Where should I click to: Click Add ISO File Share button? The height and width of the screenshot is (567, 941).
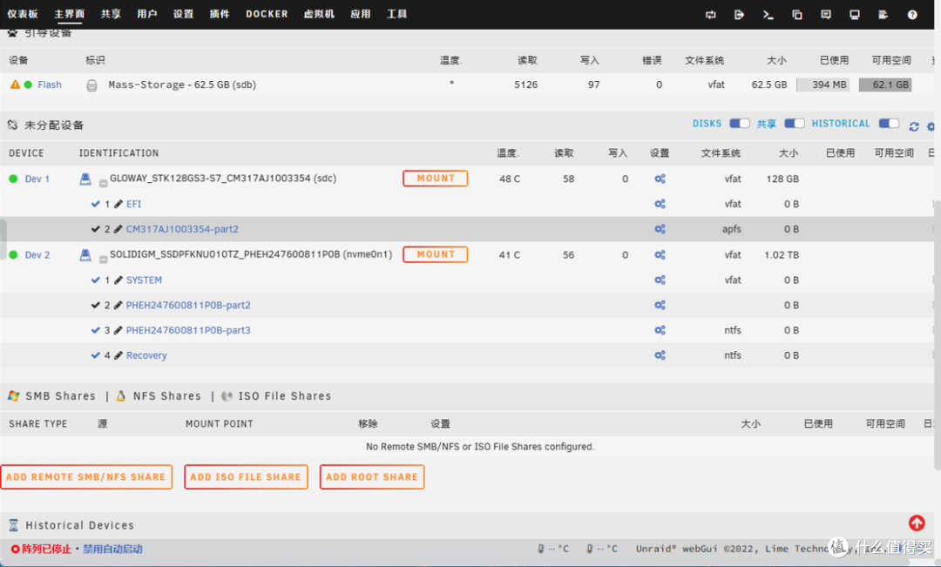246,477
